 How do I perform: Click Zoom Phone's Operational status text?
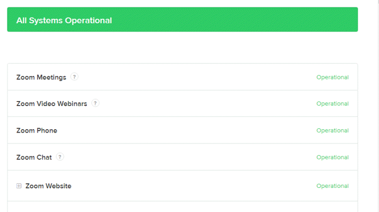pos(332,131)
